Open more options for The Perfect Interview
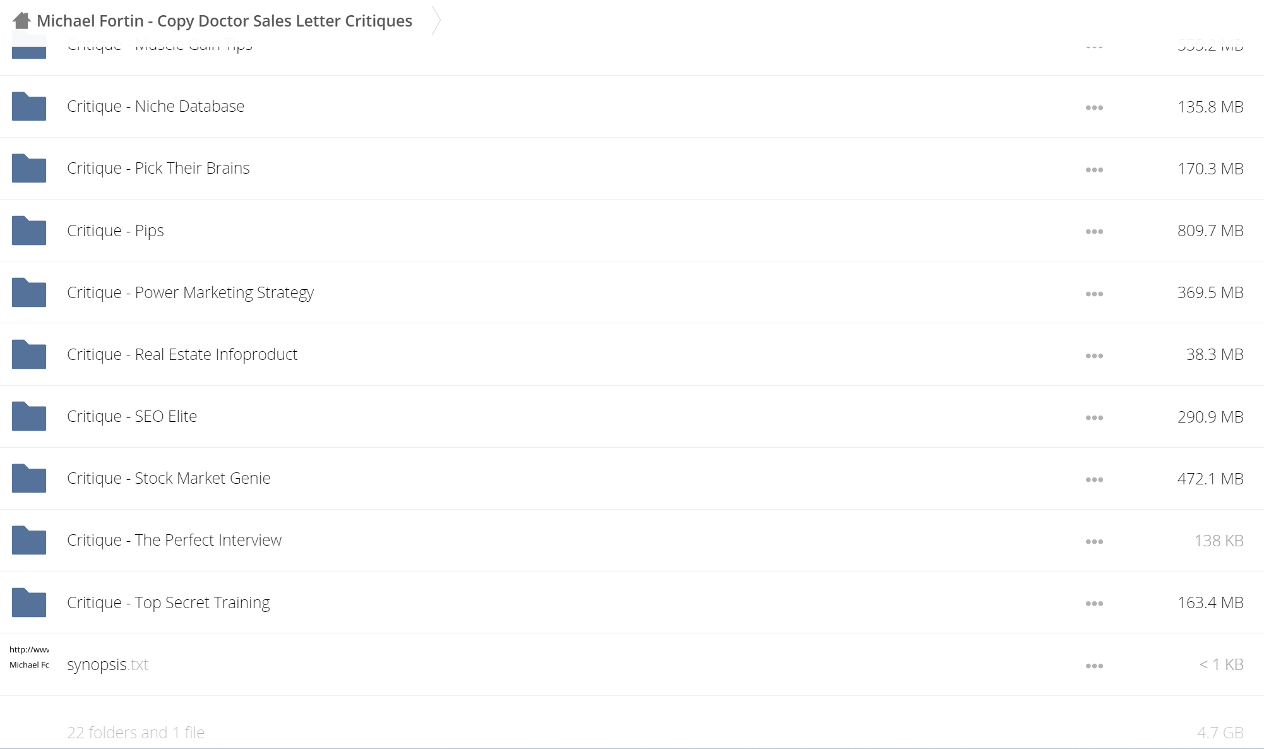The width and height of the screenshot is (1264, 749). click(1094, 541)
